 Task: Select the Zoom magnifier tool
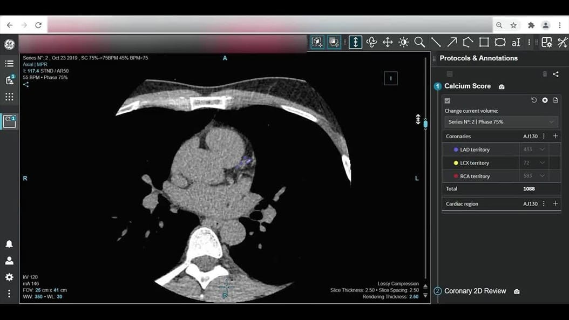click(x=419, y=42)
